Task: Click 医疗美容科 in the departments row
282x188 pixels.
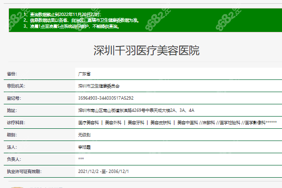Action: point(88,123)
